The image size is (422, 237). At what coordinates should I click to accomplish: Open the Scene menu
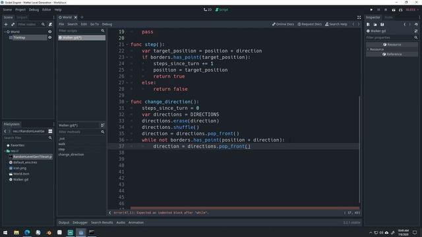pyautogui.click(x=7, y=10)
